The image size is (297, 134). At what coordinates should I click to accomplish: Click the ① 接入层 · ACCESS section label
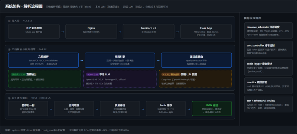(20, 21)
